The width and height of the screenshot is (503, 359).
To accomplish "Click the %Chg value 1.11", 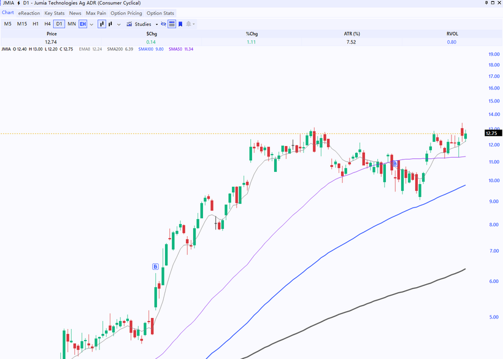I will pyautogui.click(x=251, y=42).
